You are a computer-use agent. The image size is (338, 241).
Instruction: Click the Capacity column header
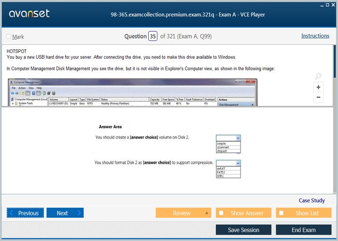click(x=155, y=99)
